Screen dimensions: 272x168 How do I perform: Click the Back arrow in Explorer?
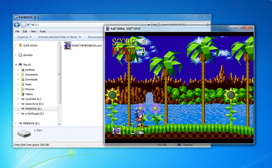[x=17, y=25]
